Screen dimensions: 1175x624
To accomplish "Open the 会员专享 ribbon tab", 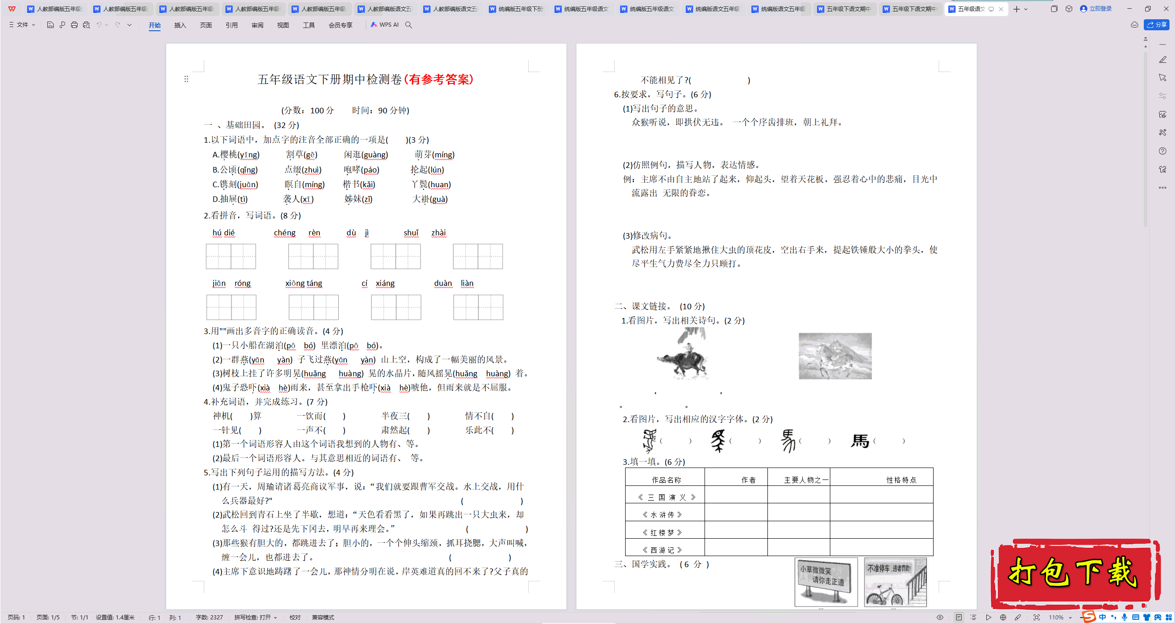I will [x=341, y=25].
